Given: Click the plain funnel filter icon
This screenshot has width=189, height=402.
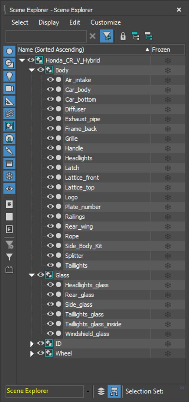Looking at the screenshot, I should point(10,257).
